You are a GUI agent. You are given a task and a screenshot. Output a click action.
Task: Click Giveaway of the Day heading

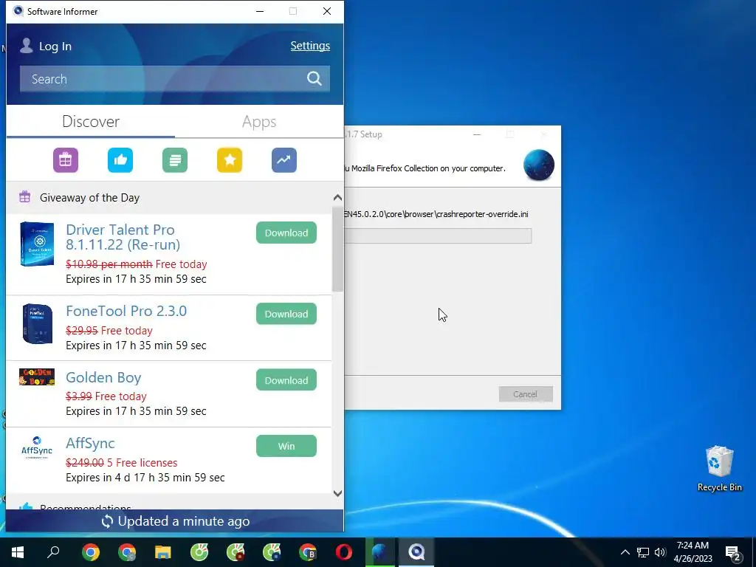coord(89,198)
